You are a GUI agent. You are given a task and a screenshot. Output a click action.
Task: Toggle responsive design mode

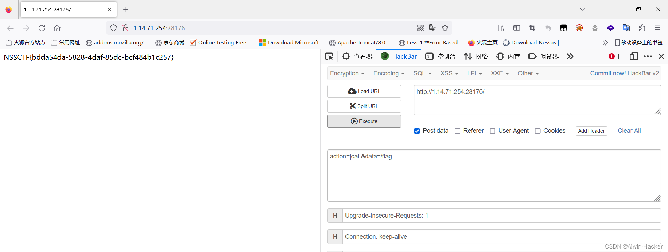634,56
